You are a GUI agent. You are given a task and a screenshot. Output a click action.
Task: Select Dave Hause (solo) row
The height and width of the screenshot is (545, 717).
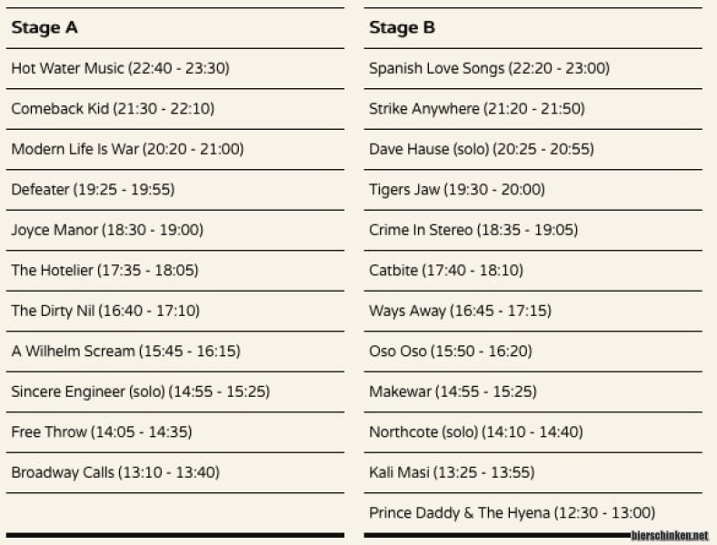[481, 149]
